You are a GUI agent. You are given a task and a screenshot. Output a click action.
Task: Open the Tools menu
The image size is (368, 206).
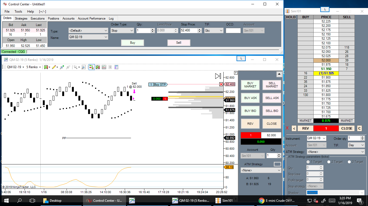tap(18, 12)
